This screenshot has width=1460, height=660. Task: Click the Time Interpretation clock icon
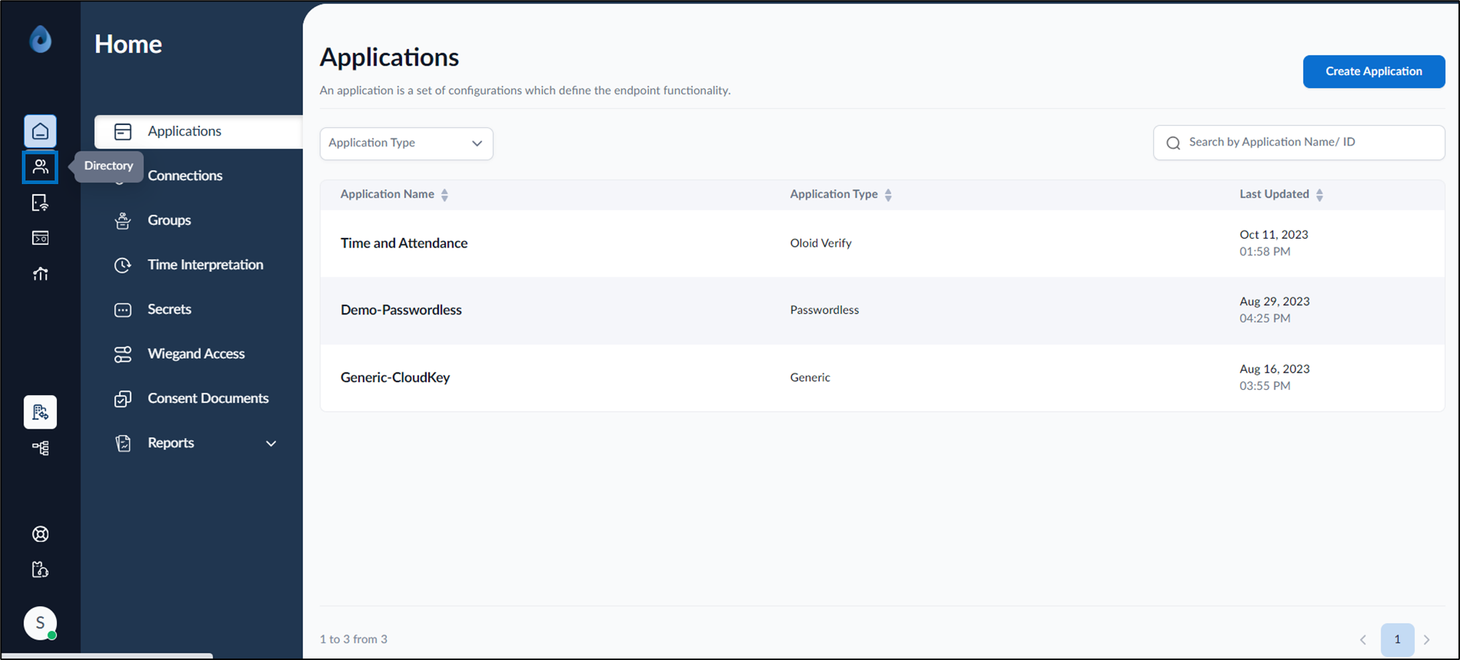coord(122,265)
